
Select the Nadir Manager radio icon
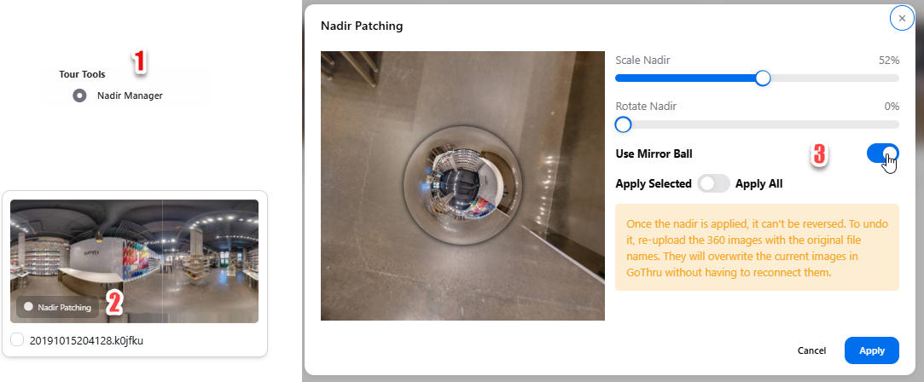point(79,95)
